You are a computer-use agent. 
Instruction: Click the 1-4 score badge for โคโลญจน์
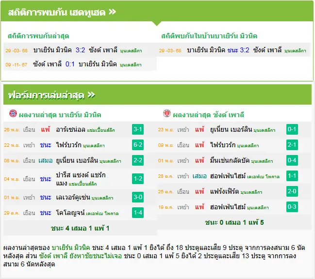click(138, 213)
